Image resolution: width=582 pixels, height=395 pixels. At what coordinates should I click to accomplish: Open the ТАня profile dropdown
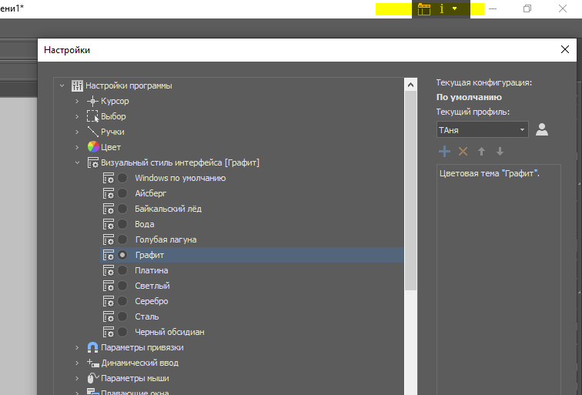pyautogui.click(x=483, y=130)
